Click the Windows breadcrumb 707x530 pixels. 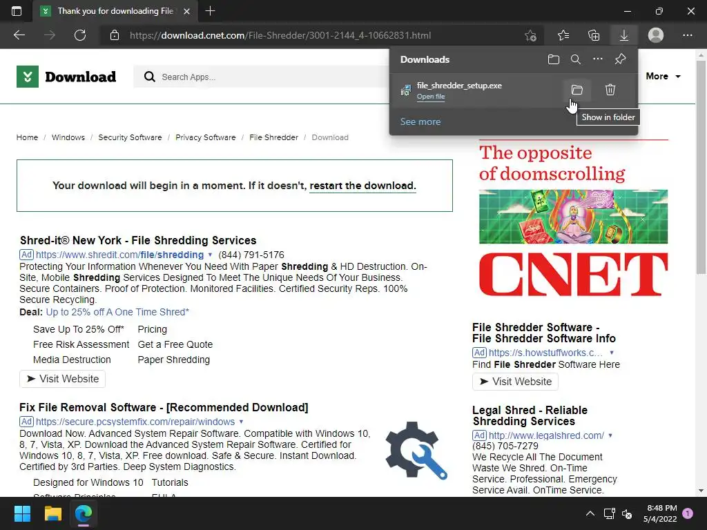(x=68, y=137)
